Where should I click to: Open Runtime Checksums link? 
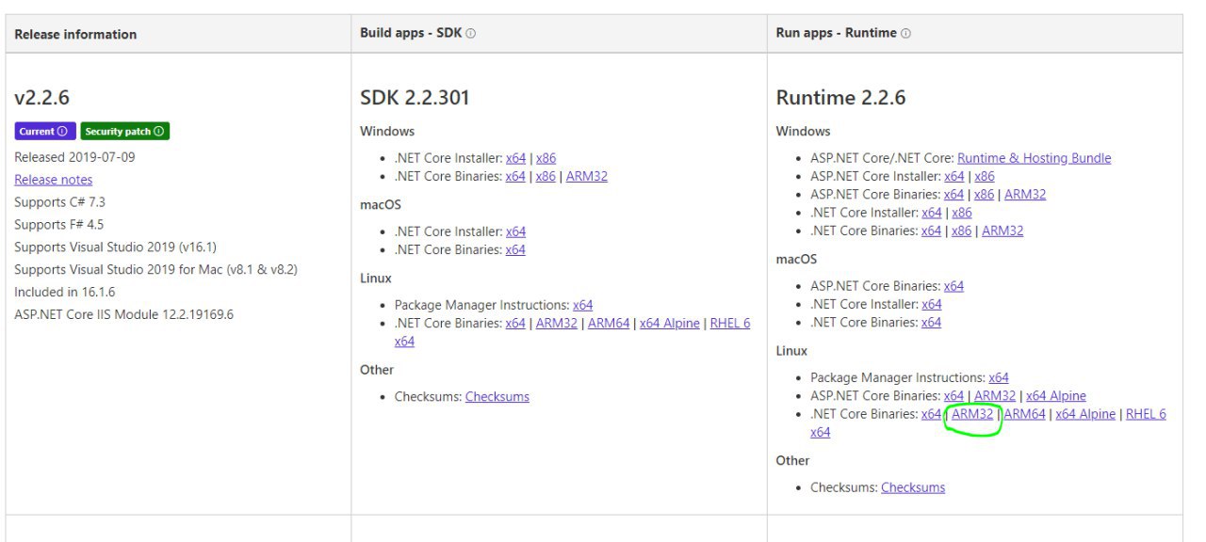913,487
